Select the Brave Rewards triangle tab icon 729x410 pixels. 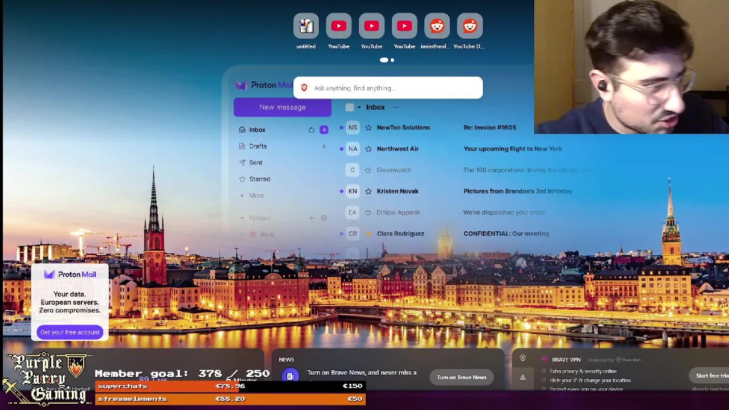pyautogui.click(x=523, y=377)
